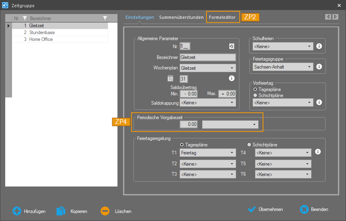The width and height of the screenshot is (346, 221).
Task: Select the Home Office row in the list
Action: click(x=41, y=39)
